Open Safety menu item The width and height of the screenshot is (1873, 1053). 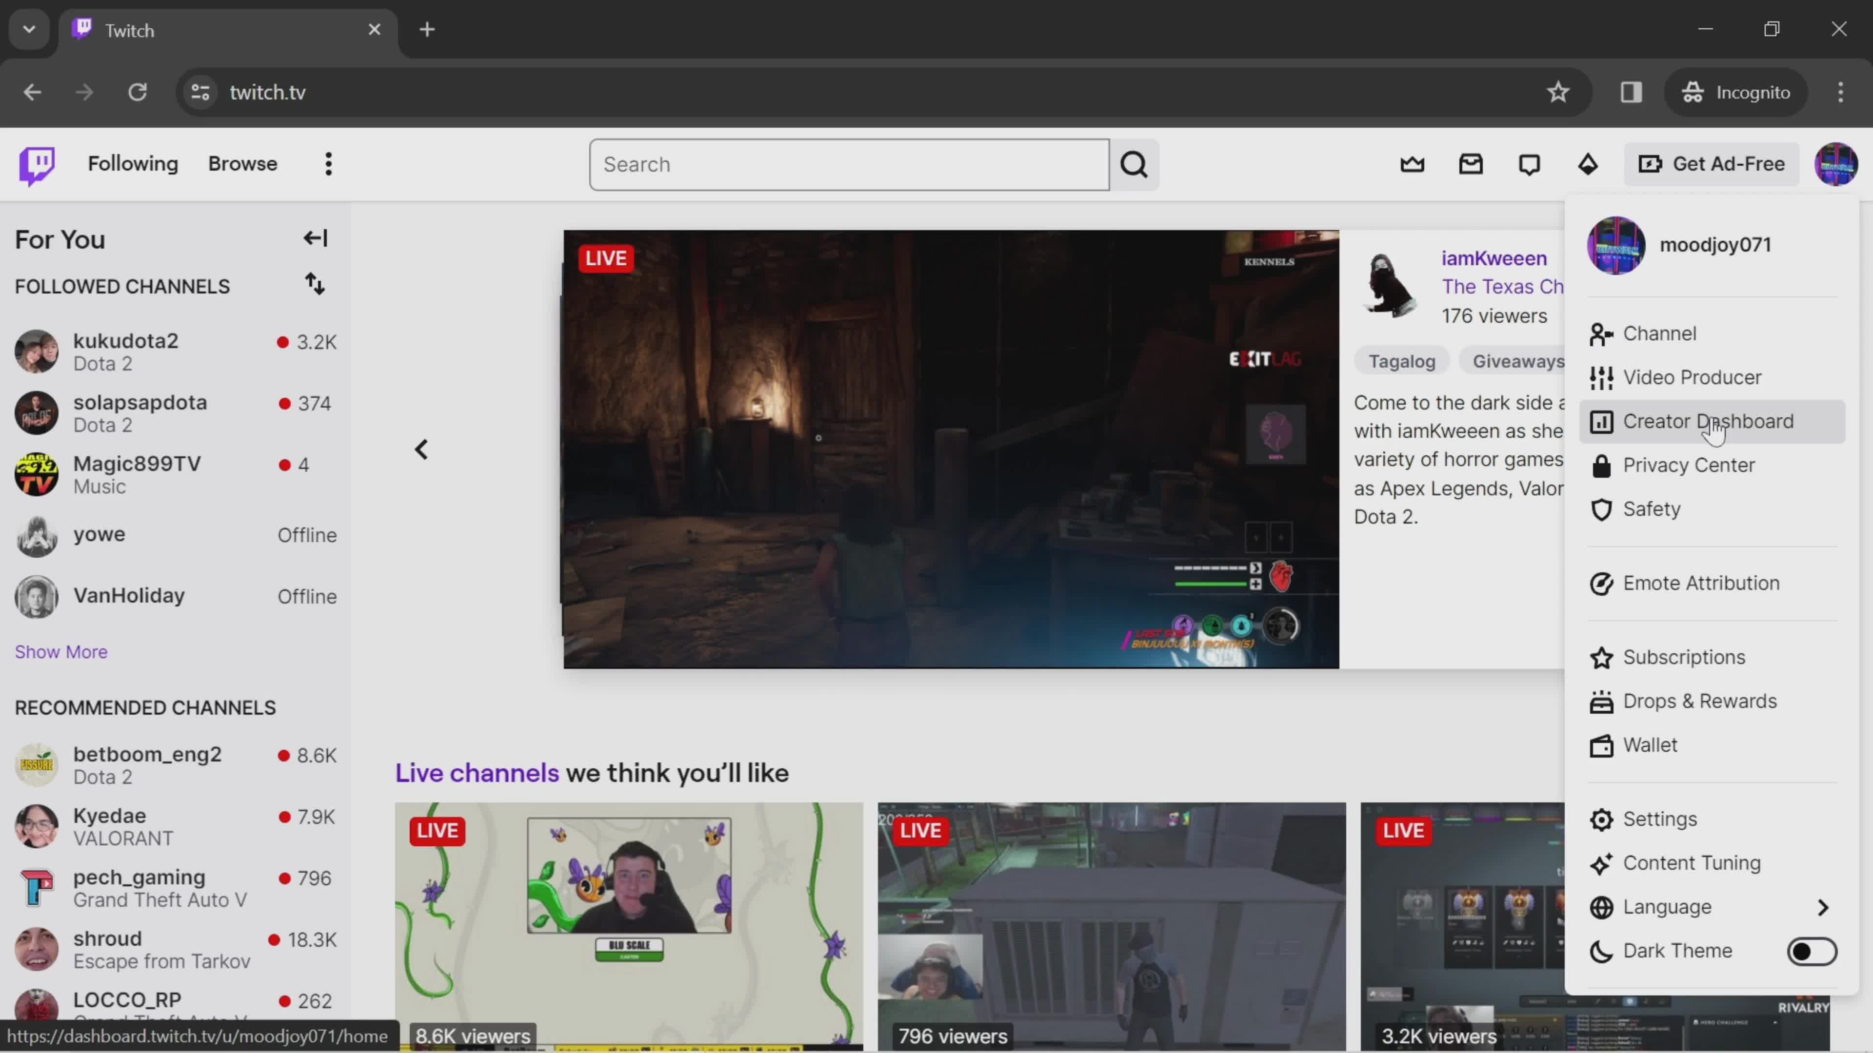1713,508
